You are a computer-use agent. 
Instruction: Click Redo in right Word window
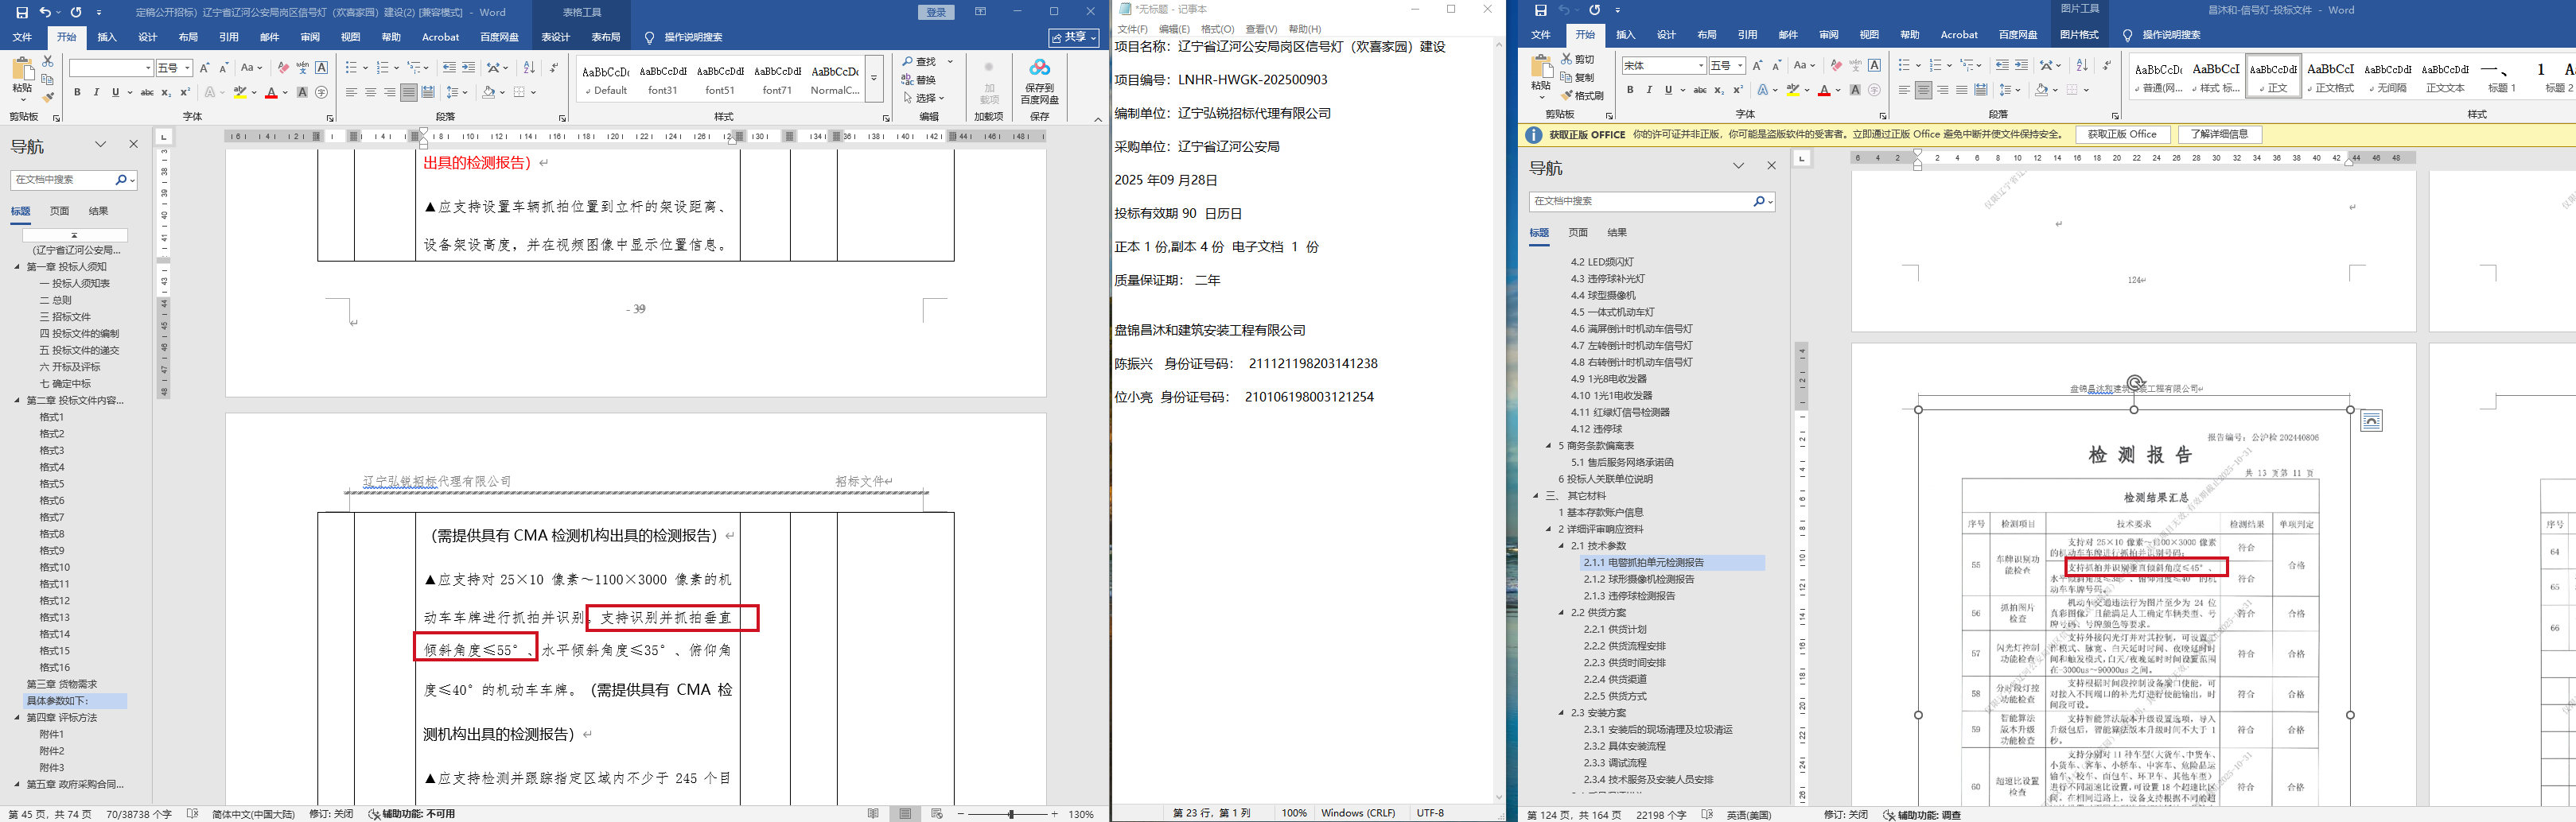coord(1594,10)
